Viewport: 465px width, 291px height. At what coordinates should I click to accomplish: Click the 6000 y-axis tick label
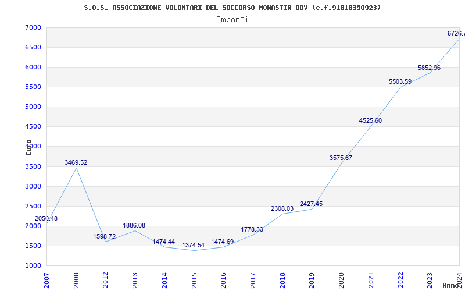[33, 68]
